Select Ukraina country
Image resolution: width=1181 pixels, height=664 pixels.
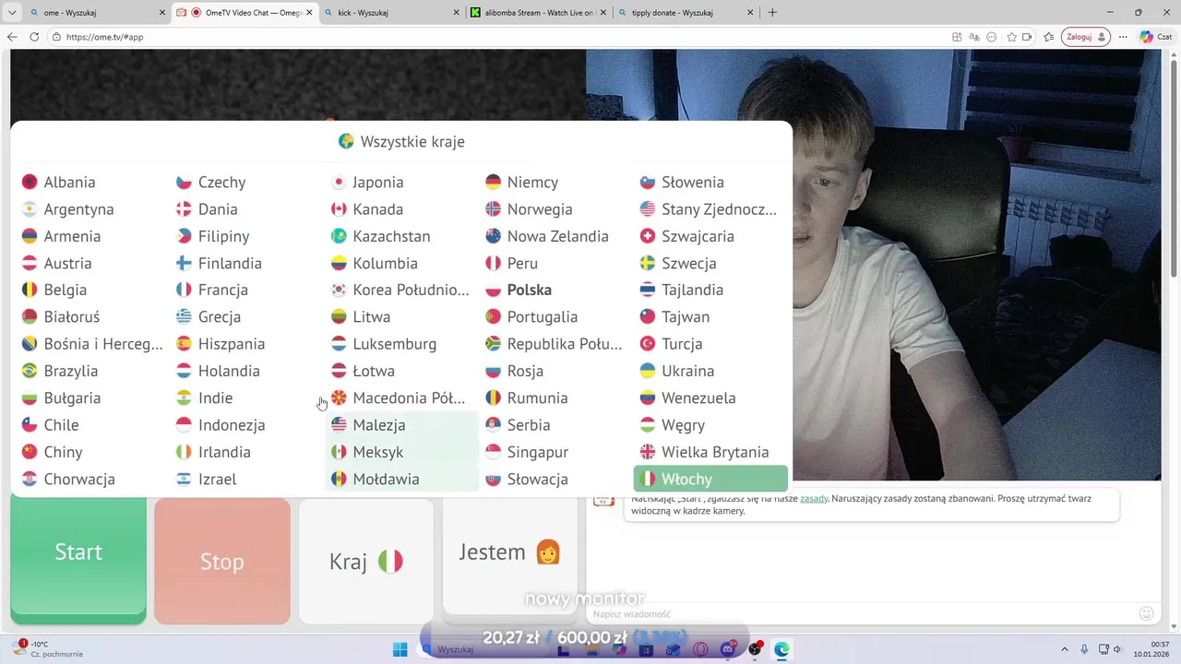click(677, 371)
